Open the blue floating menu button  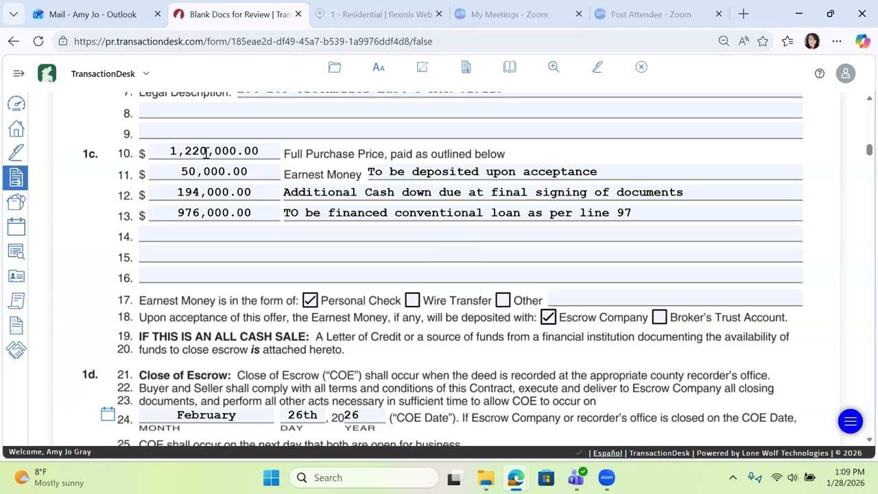tap(851, 421)
